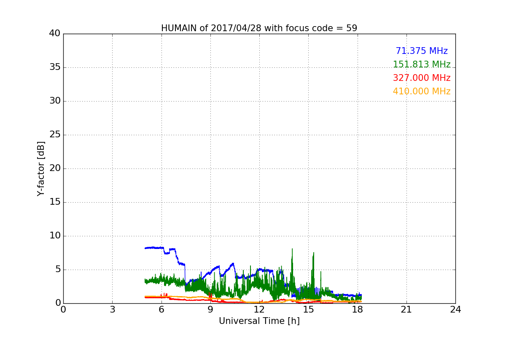Click x-axis tick label 12

(x=259, y=310)
